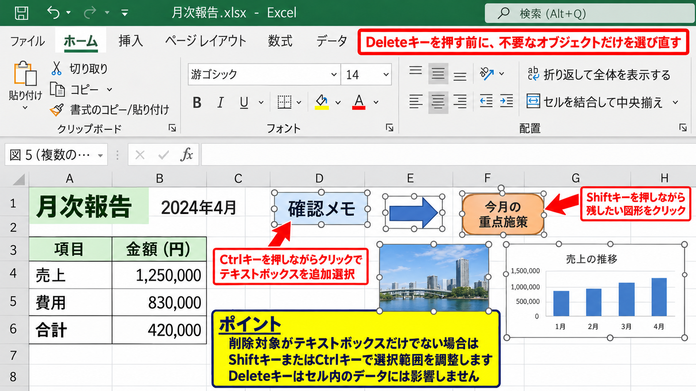The image size is (696, 391).
Task: Open the フォント dialog launcher
Action: tap(390, 128)
